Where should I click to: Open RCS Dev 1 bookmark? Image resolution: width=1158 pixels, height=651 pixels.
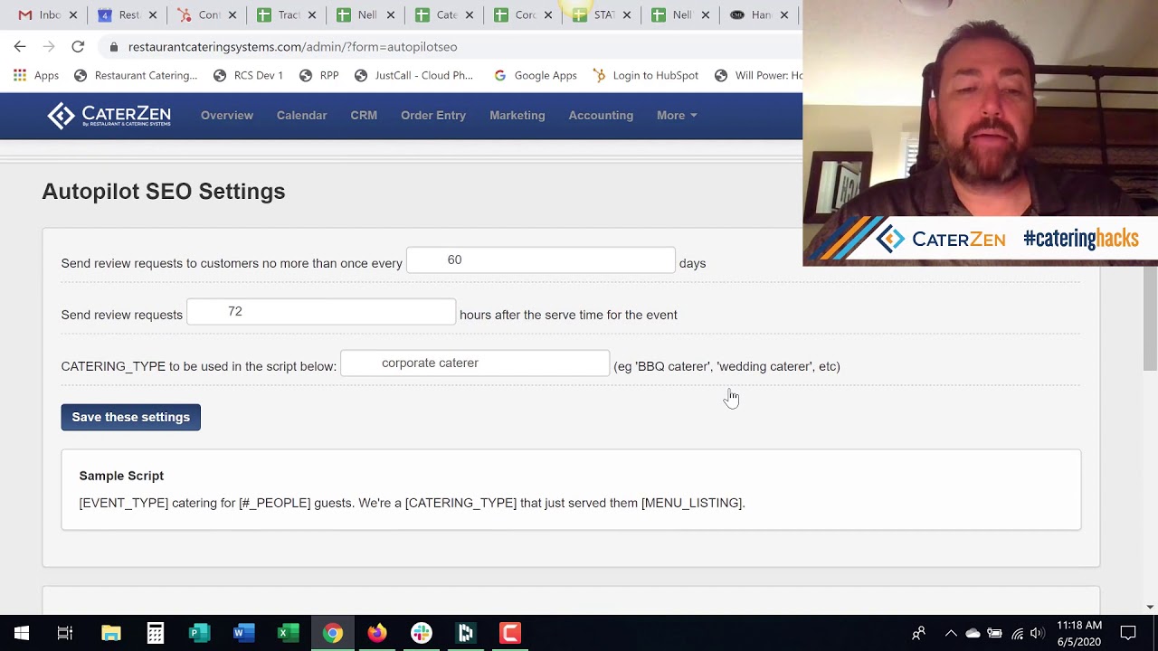(x=248, y=75)
